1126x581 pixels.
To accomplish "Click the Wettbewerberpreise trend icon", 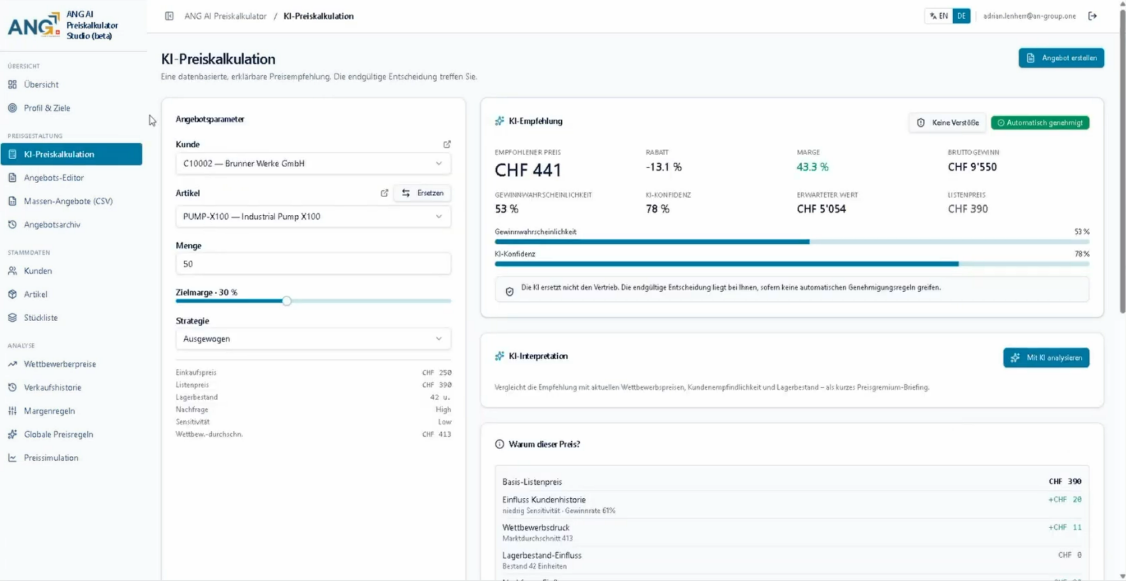I will (x=12, y=364).
